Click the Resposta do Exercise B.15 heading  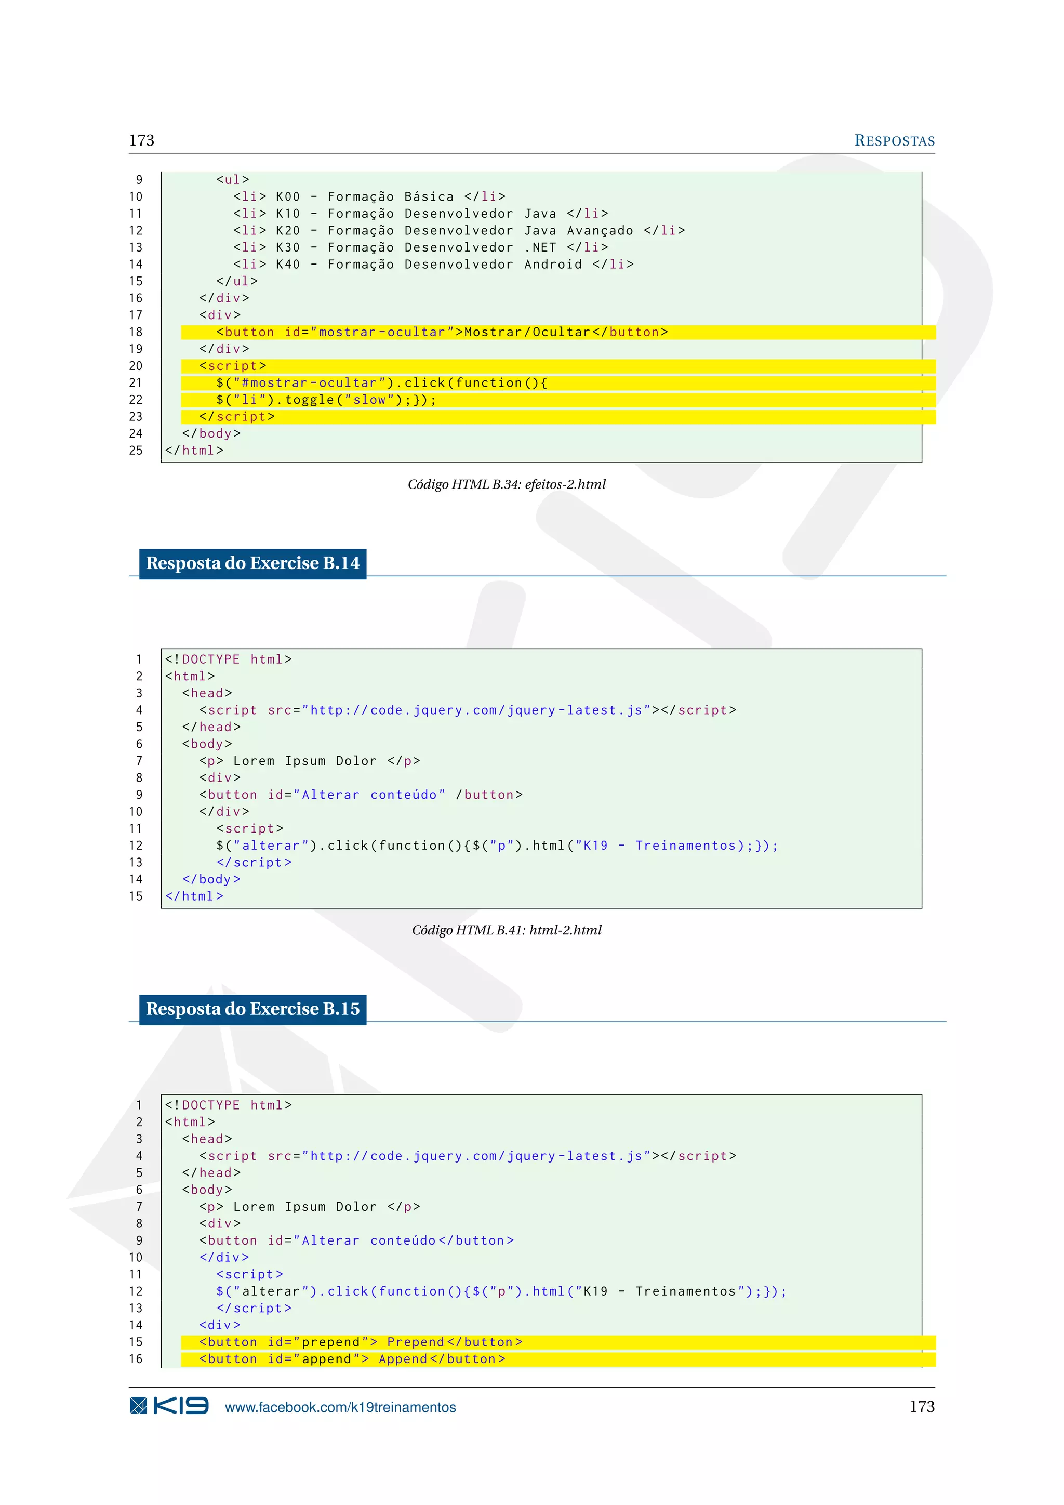252,1009
